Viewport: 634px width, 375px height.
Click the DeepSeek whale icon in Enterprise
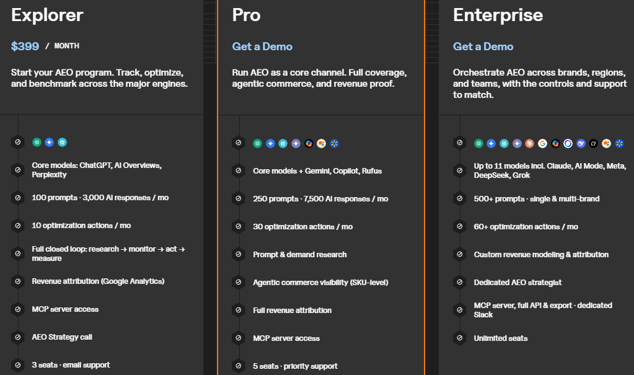click(581, 144)
